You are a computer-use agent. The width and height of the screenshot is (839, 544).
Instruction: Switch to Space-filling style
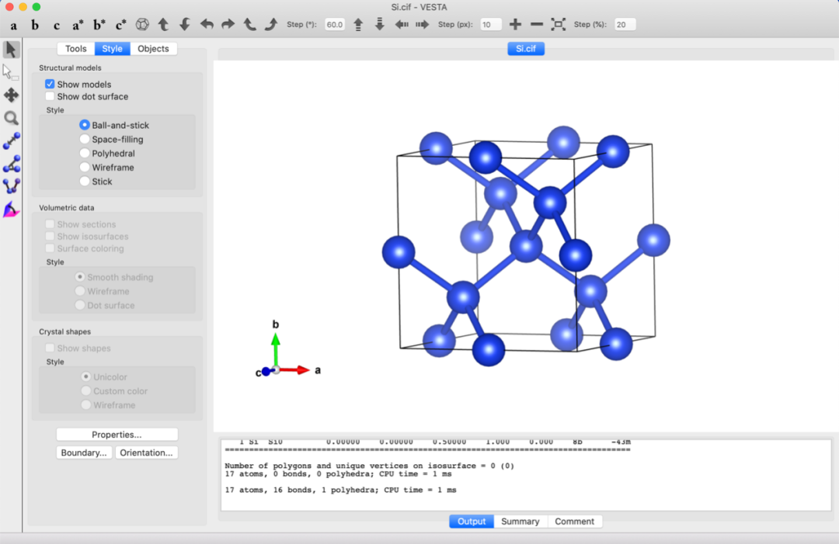[x=85, y=139]
